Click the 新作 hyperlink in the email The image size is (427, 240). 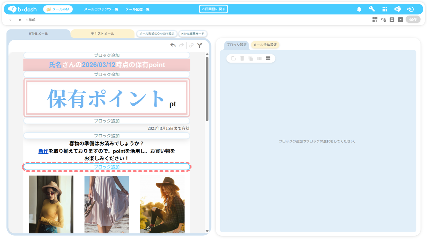pos(43,151)
